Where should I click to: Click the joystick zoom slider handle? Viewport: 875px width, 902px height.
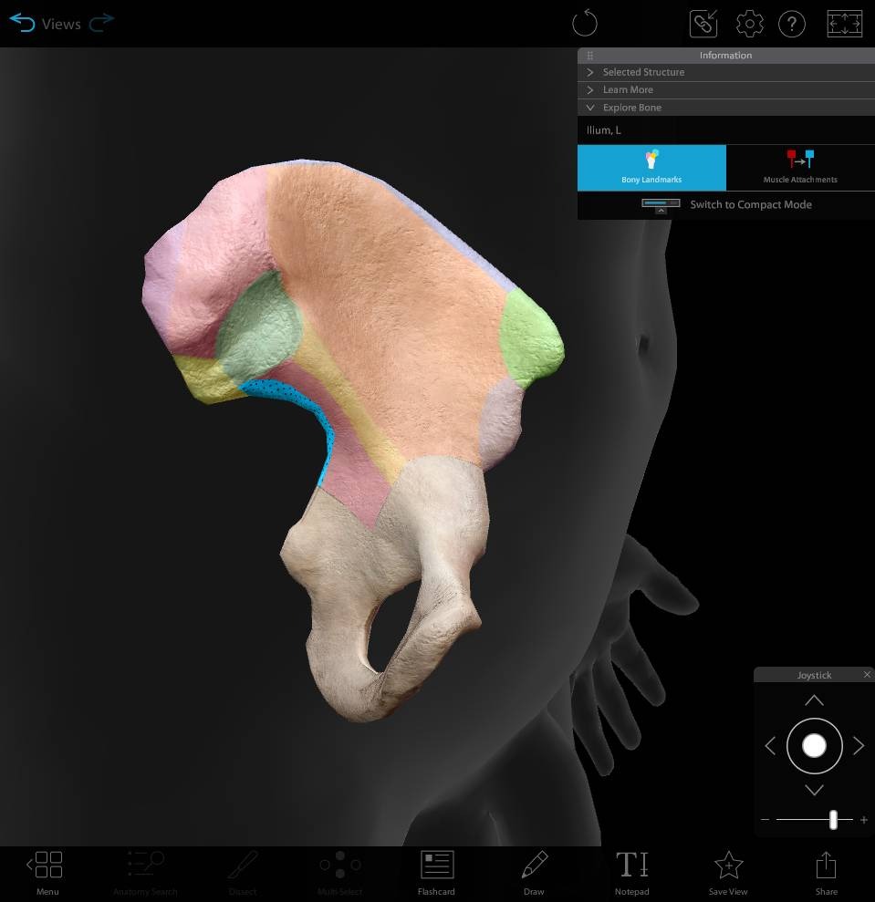pos(833,820)
